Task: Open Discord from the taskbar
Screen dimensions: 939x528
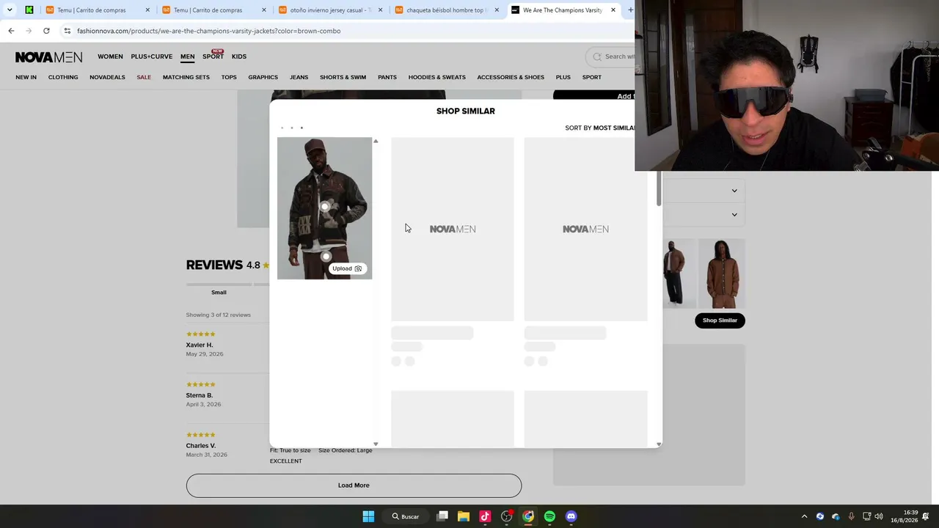Action: 571,516
